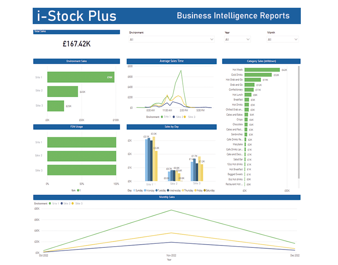This screenshot has width=338, height=265.
Task: Click the £3.3K label in Sales by Day
Action: click(154, 134)
